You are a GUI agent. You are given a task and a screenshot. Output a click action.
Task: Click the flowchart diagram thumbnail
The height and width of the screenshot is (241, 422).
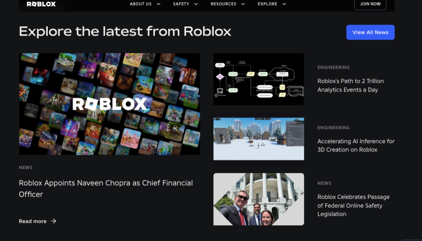[x=259, y=79]
